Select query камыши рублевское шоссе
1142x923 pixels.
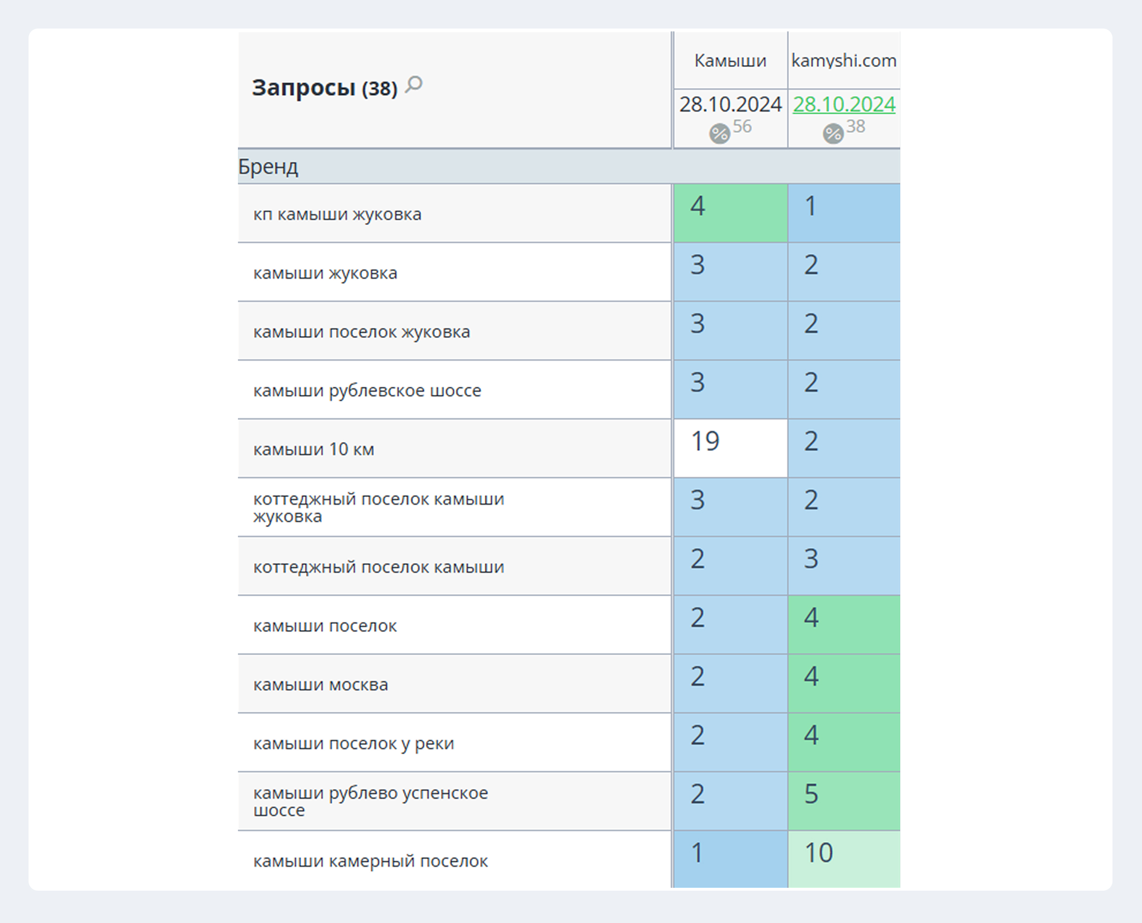pyautogui.click(x=367, y=390)
